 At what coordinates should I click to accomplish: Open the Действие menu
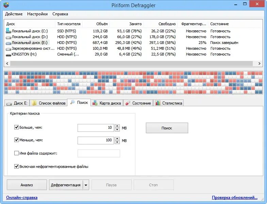point(14,14)
